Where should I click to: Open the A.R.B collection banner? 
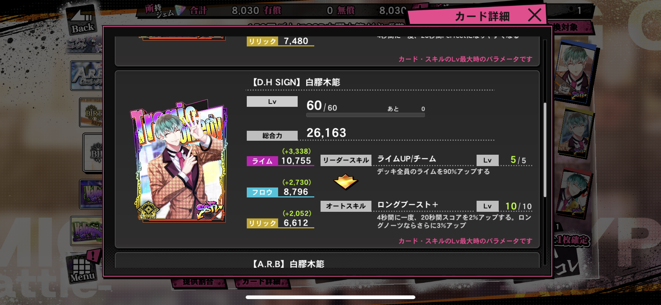coord(87,76)
